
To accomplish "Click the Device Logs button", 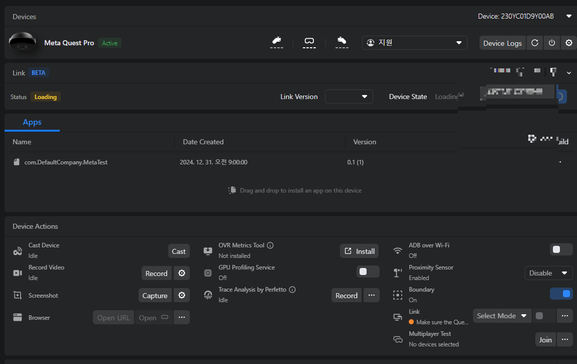I will pyautogui.click(x=502, y=43).
